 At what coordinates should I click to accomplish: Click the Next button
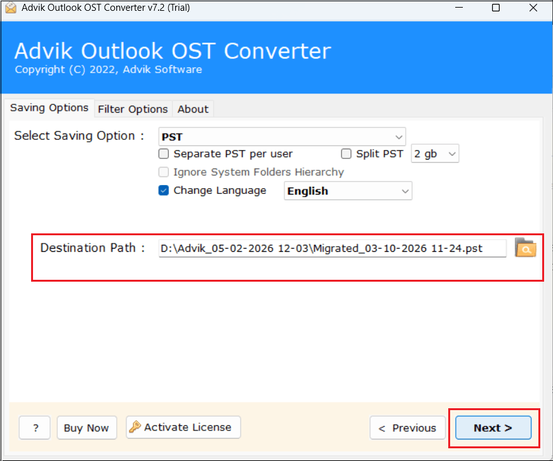(493, 428)
